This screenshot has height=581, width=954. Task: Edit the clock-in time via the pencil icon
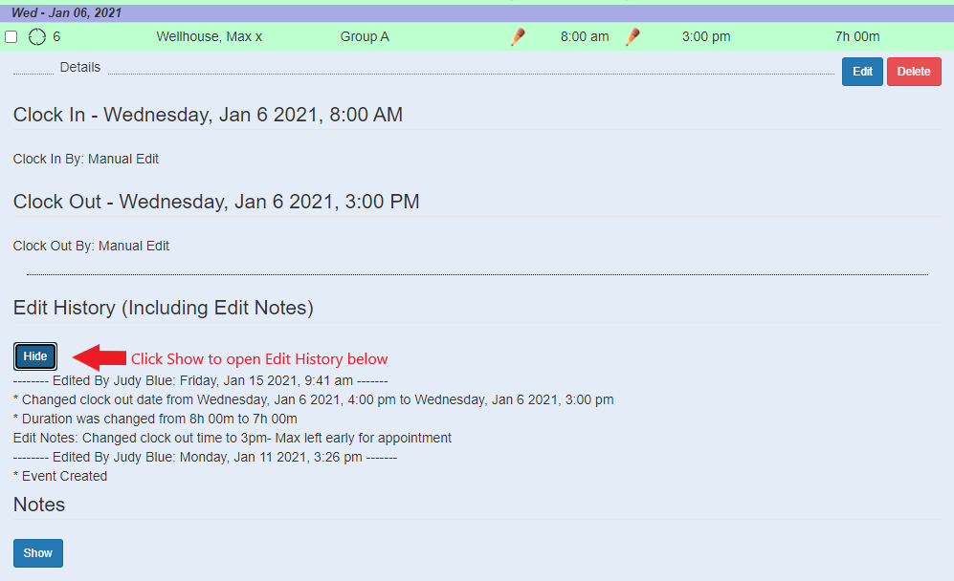point(518,36)
